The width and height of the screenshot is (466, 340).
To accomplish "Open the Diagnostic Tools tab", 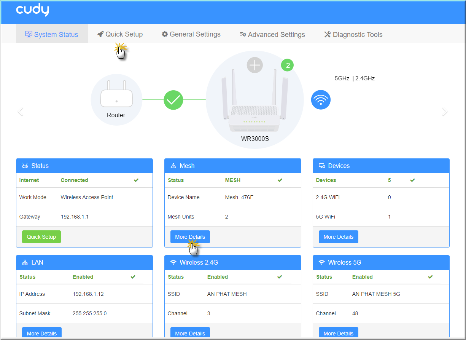I will pyautogui.click(x=353, y=34).
